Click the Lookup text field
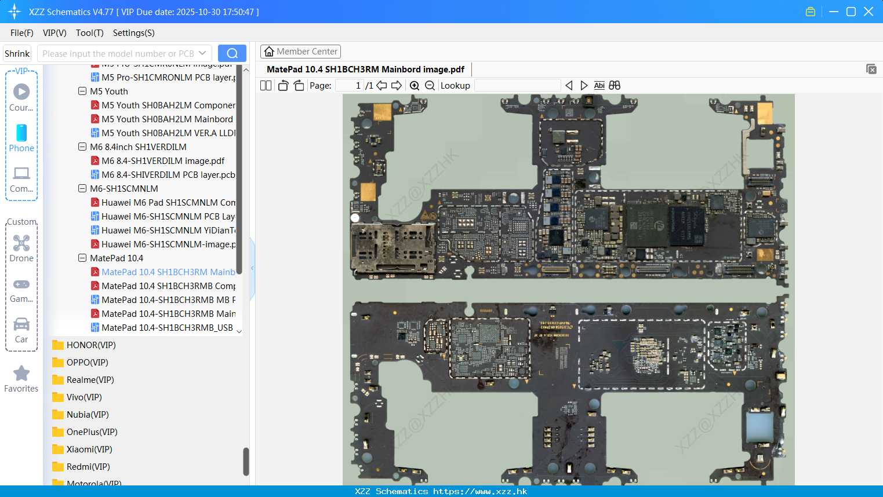 (x=517, y=86)
